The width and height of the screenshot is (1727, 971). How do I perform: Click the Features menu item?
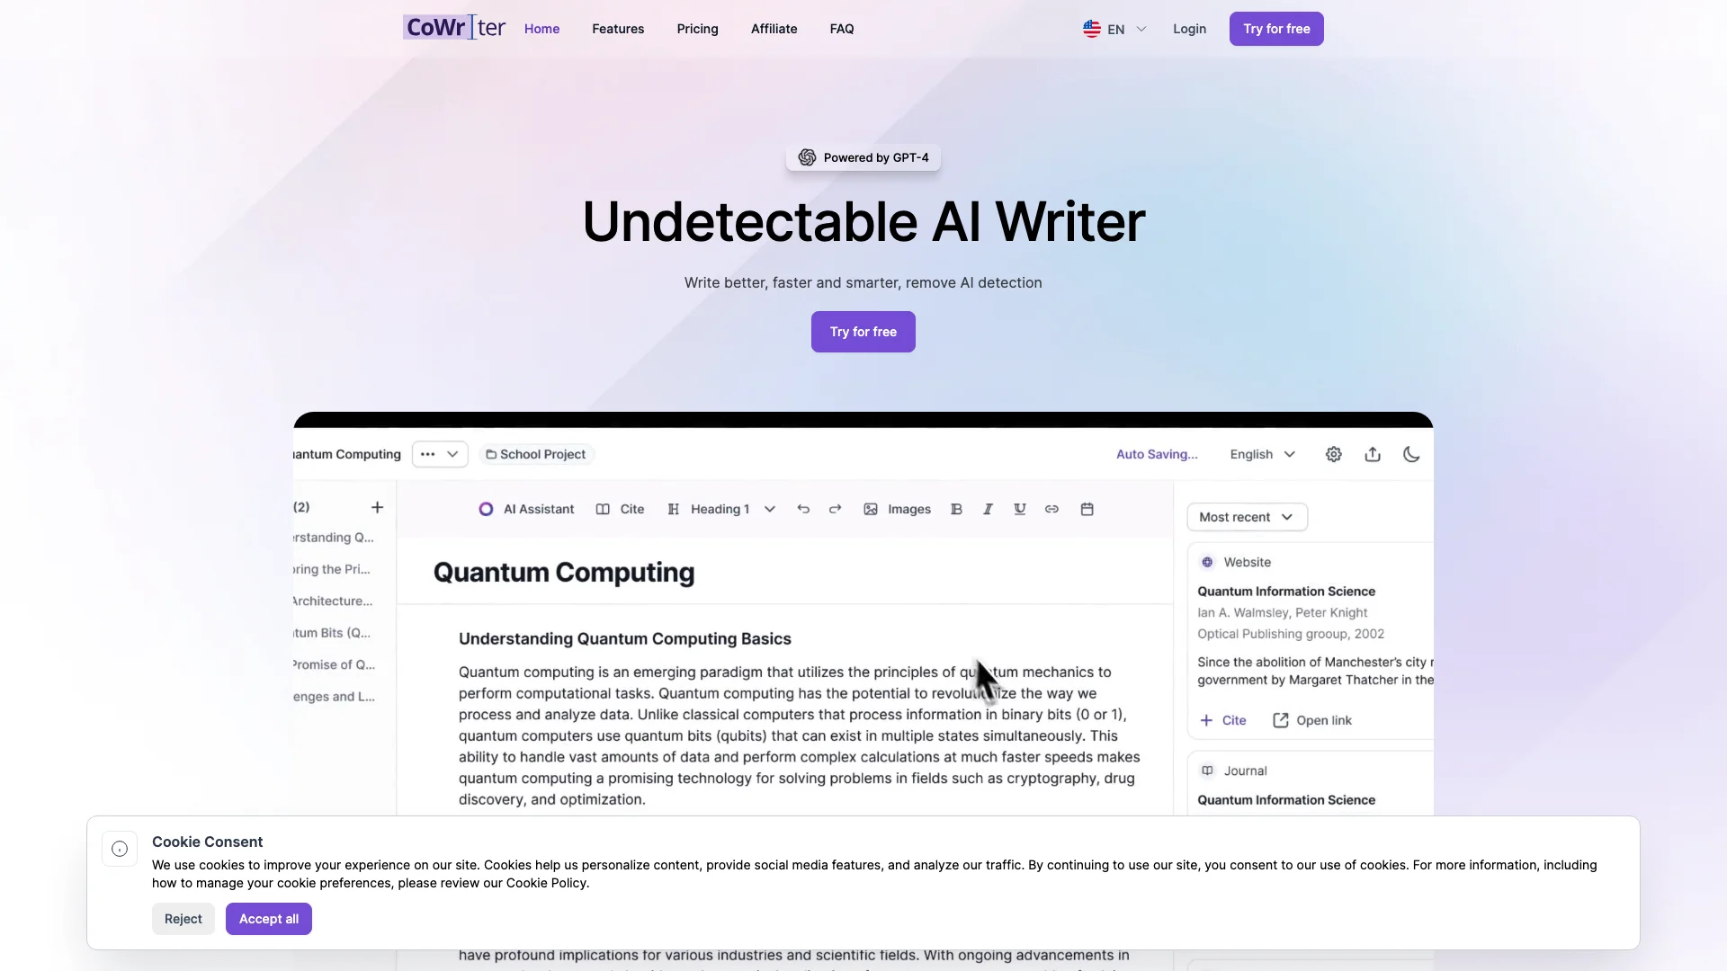[x=618, y=29]
